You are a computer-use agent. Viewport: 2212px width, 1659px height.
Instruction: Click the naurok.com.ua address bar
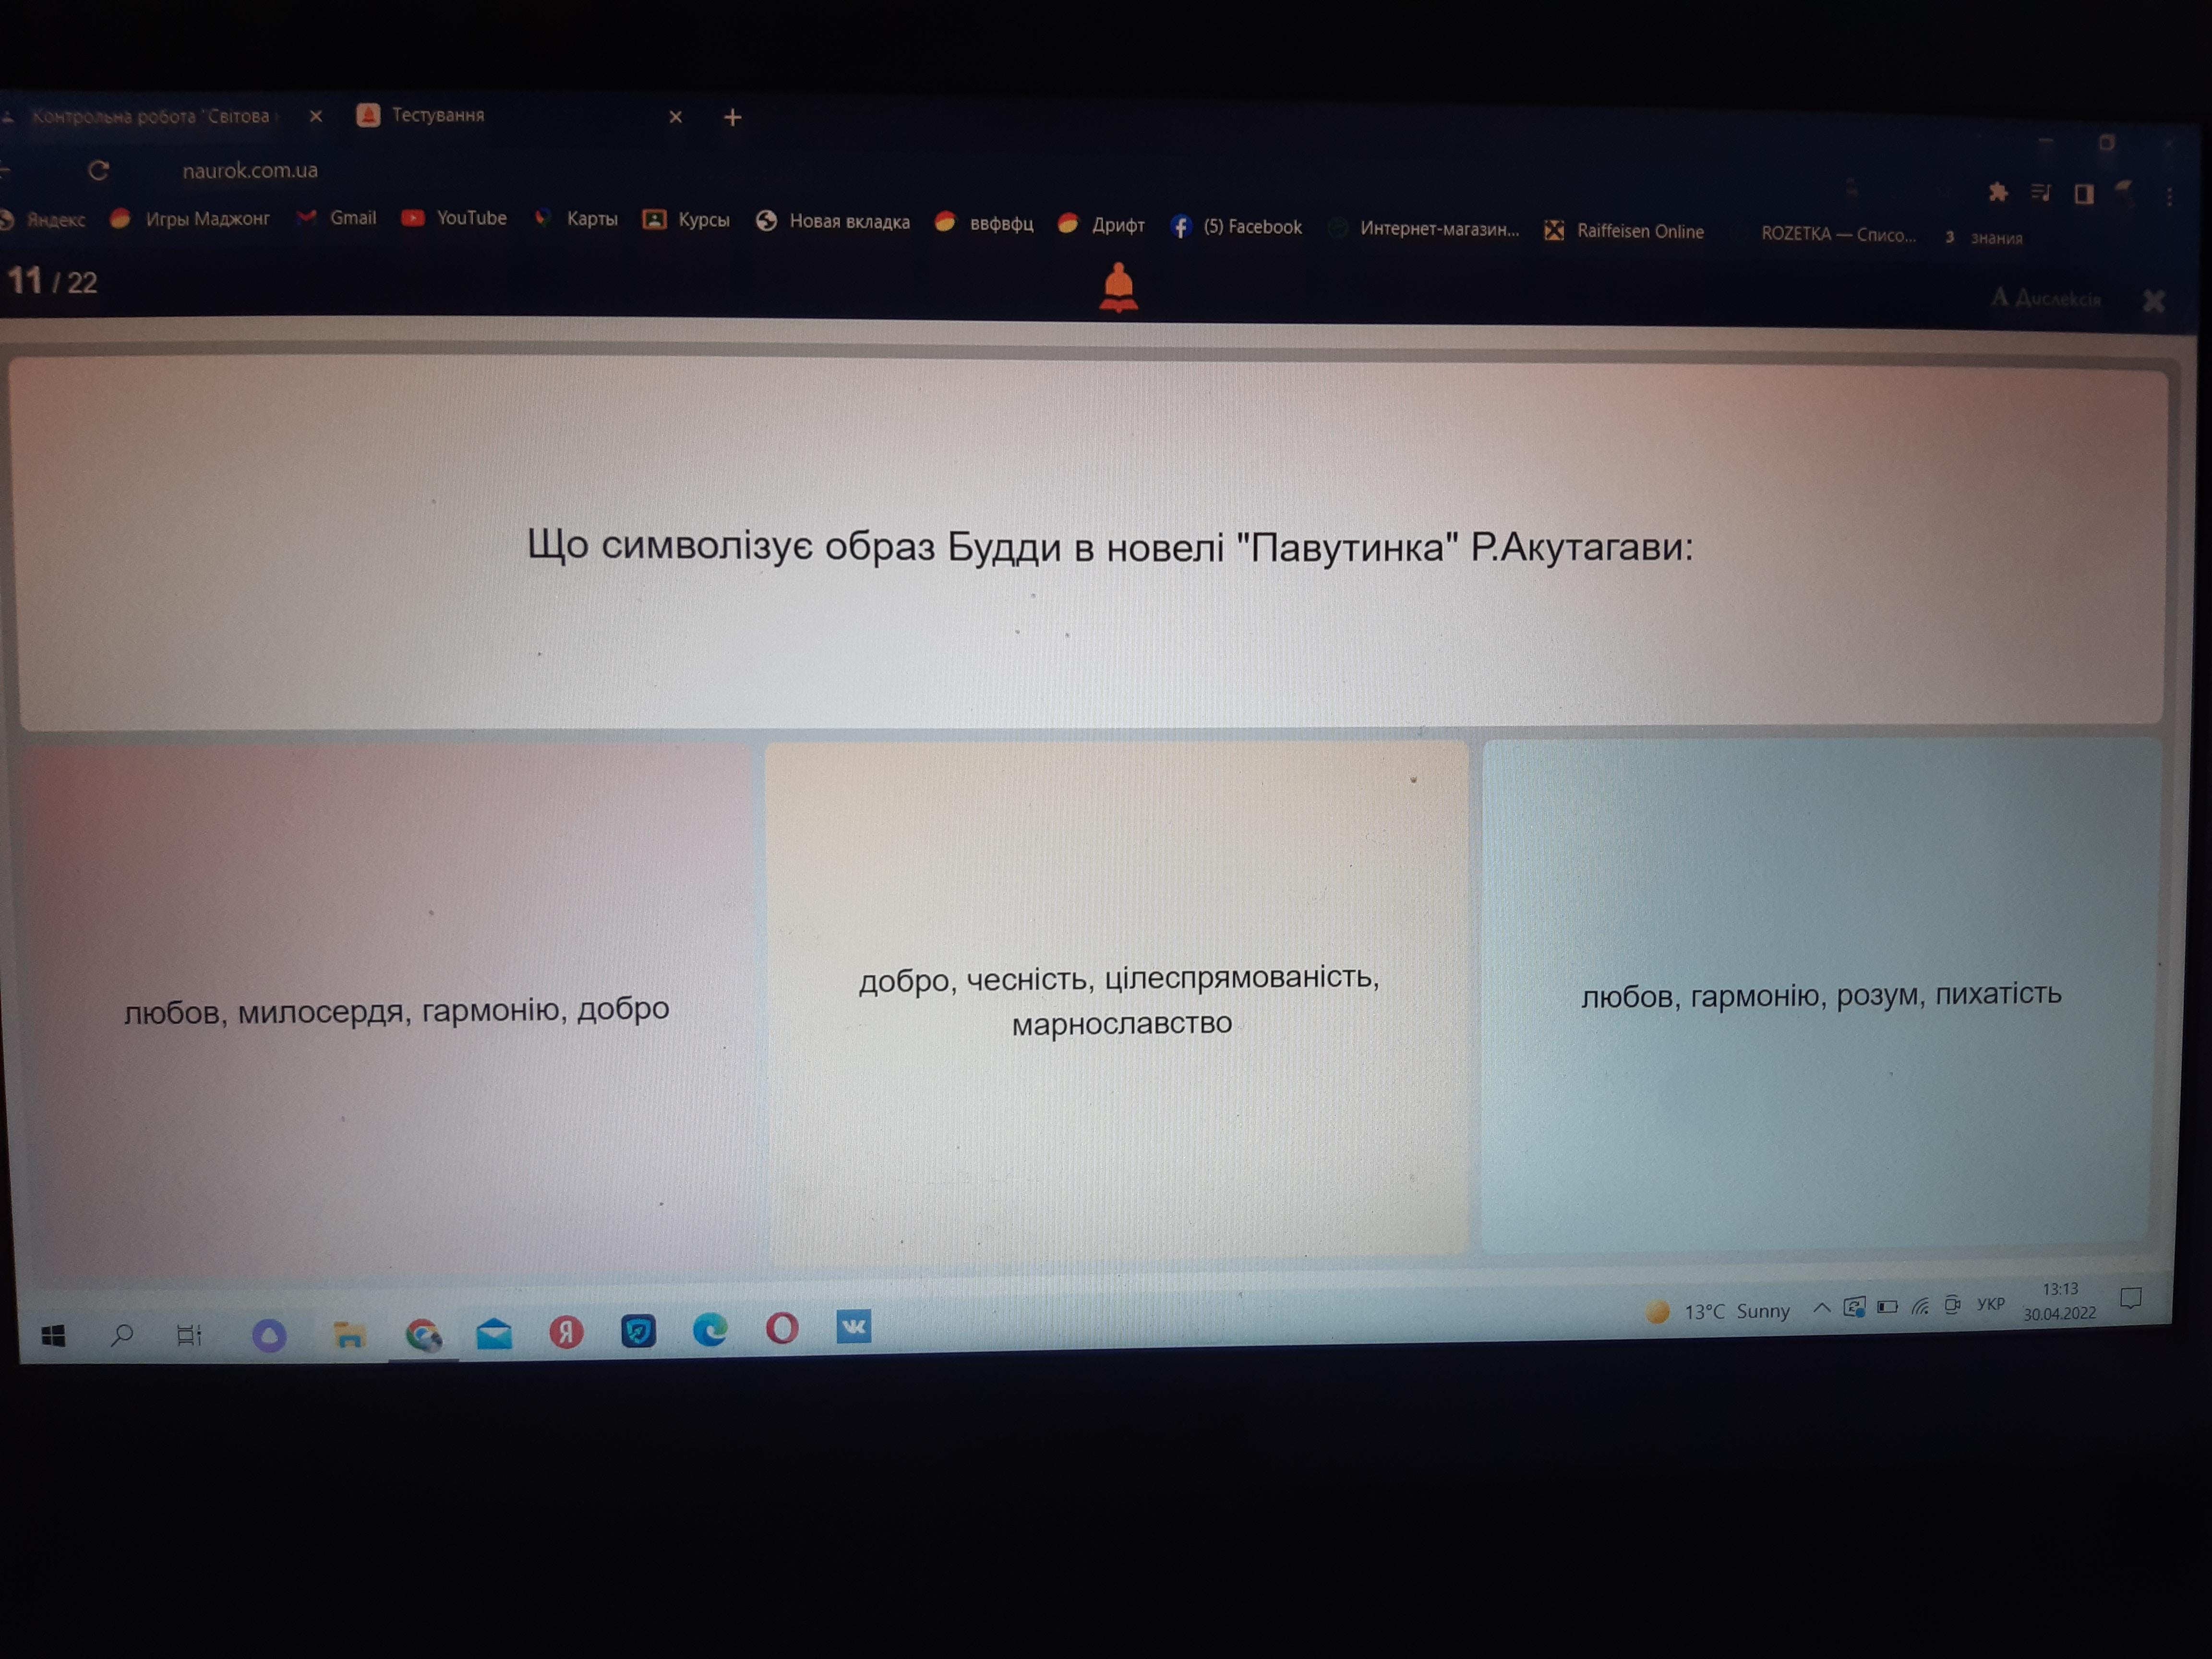tap(250, 170)
